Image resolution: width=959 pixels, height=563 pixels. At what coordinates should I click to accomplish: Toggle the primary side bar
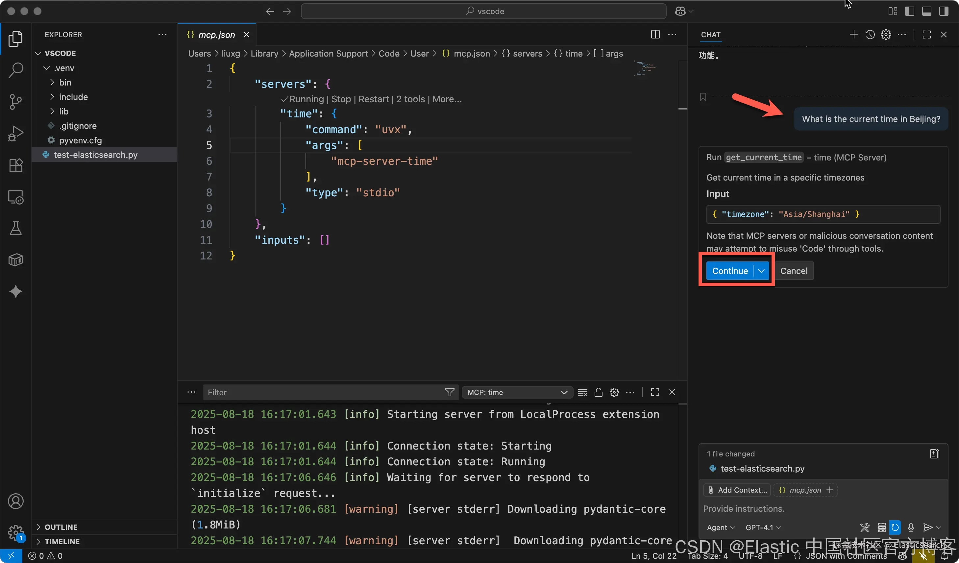pyautogui.click(x=910, y=12)
